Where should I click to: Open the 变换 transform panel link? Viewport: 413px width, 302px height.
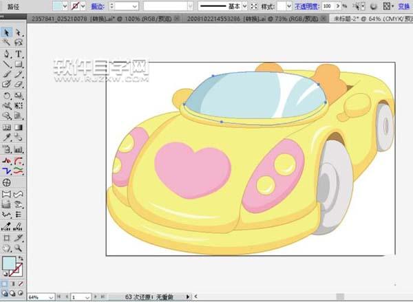(404, 6)
